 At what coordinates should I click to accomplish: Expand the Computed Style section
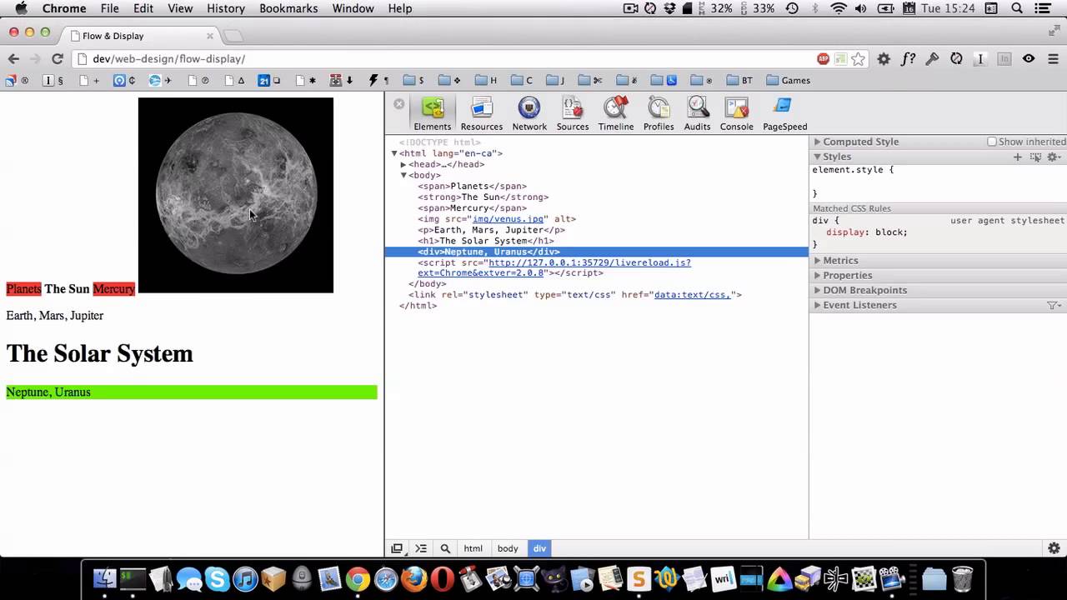tap(818, 142)
